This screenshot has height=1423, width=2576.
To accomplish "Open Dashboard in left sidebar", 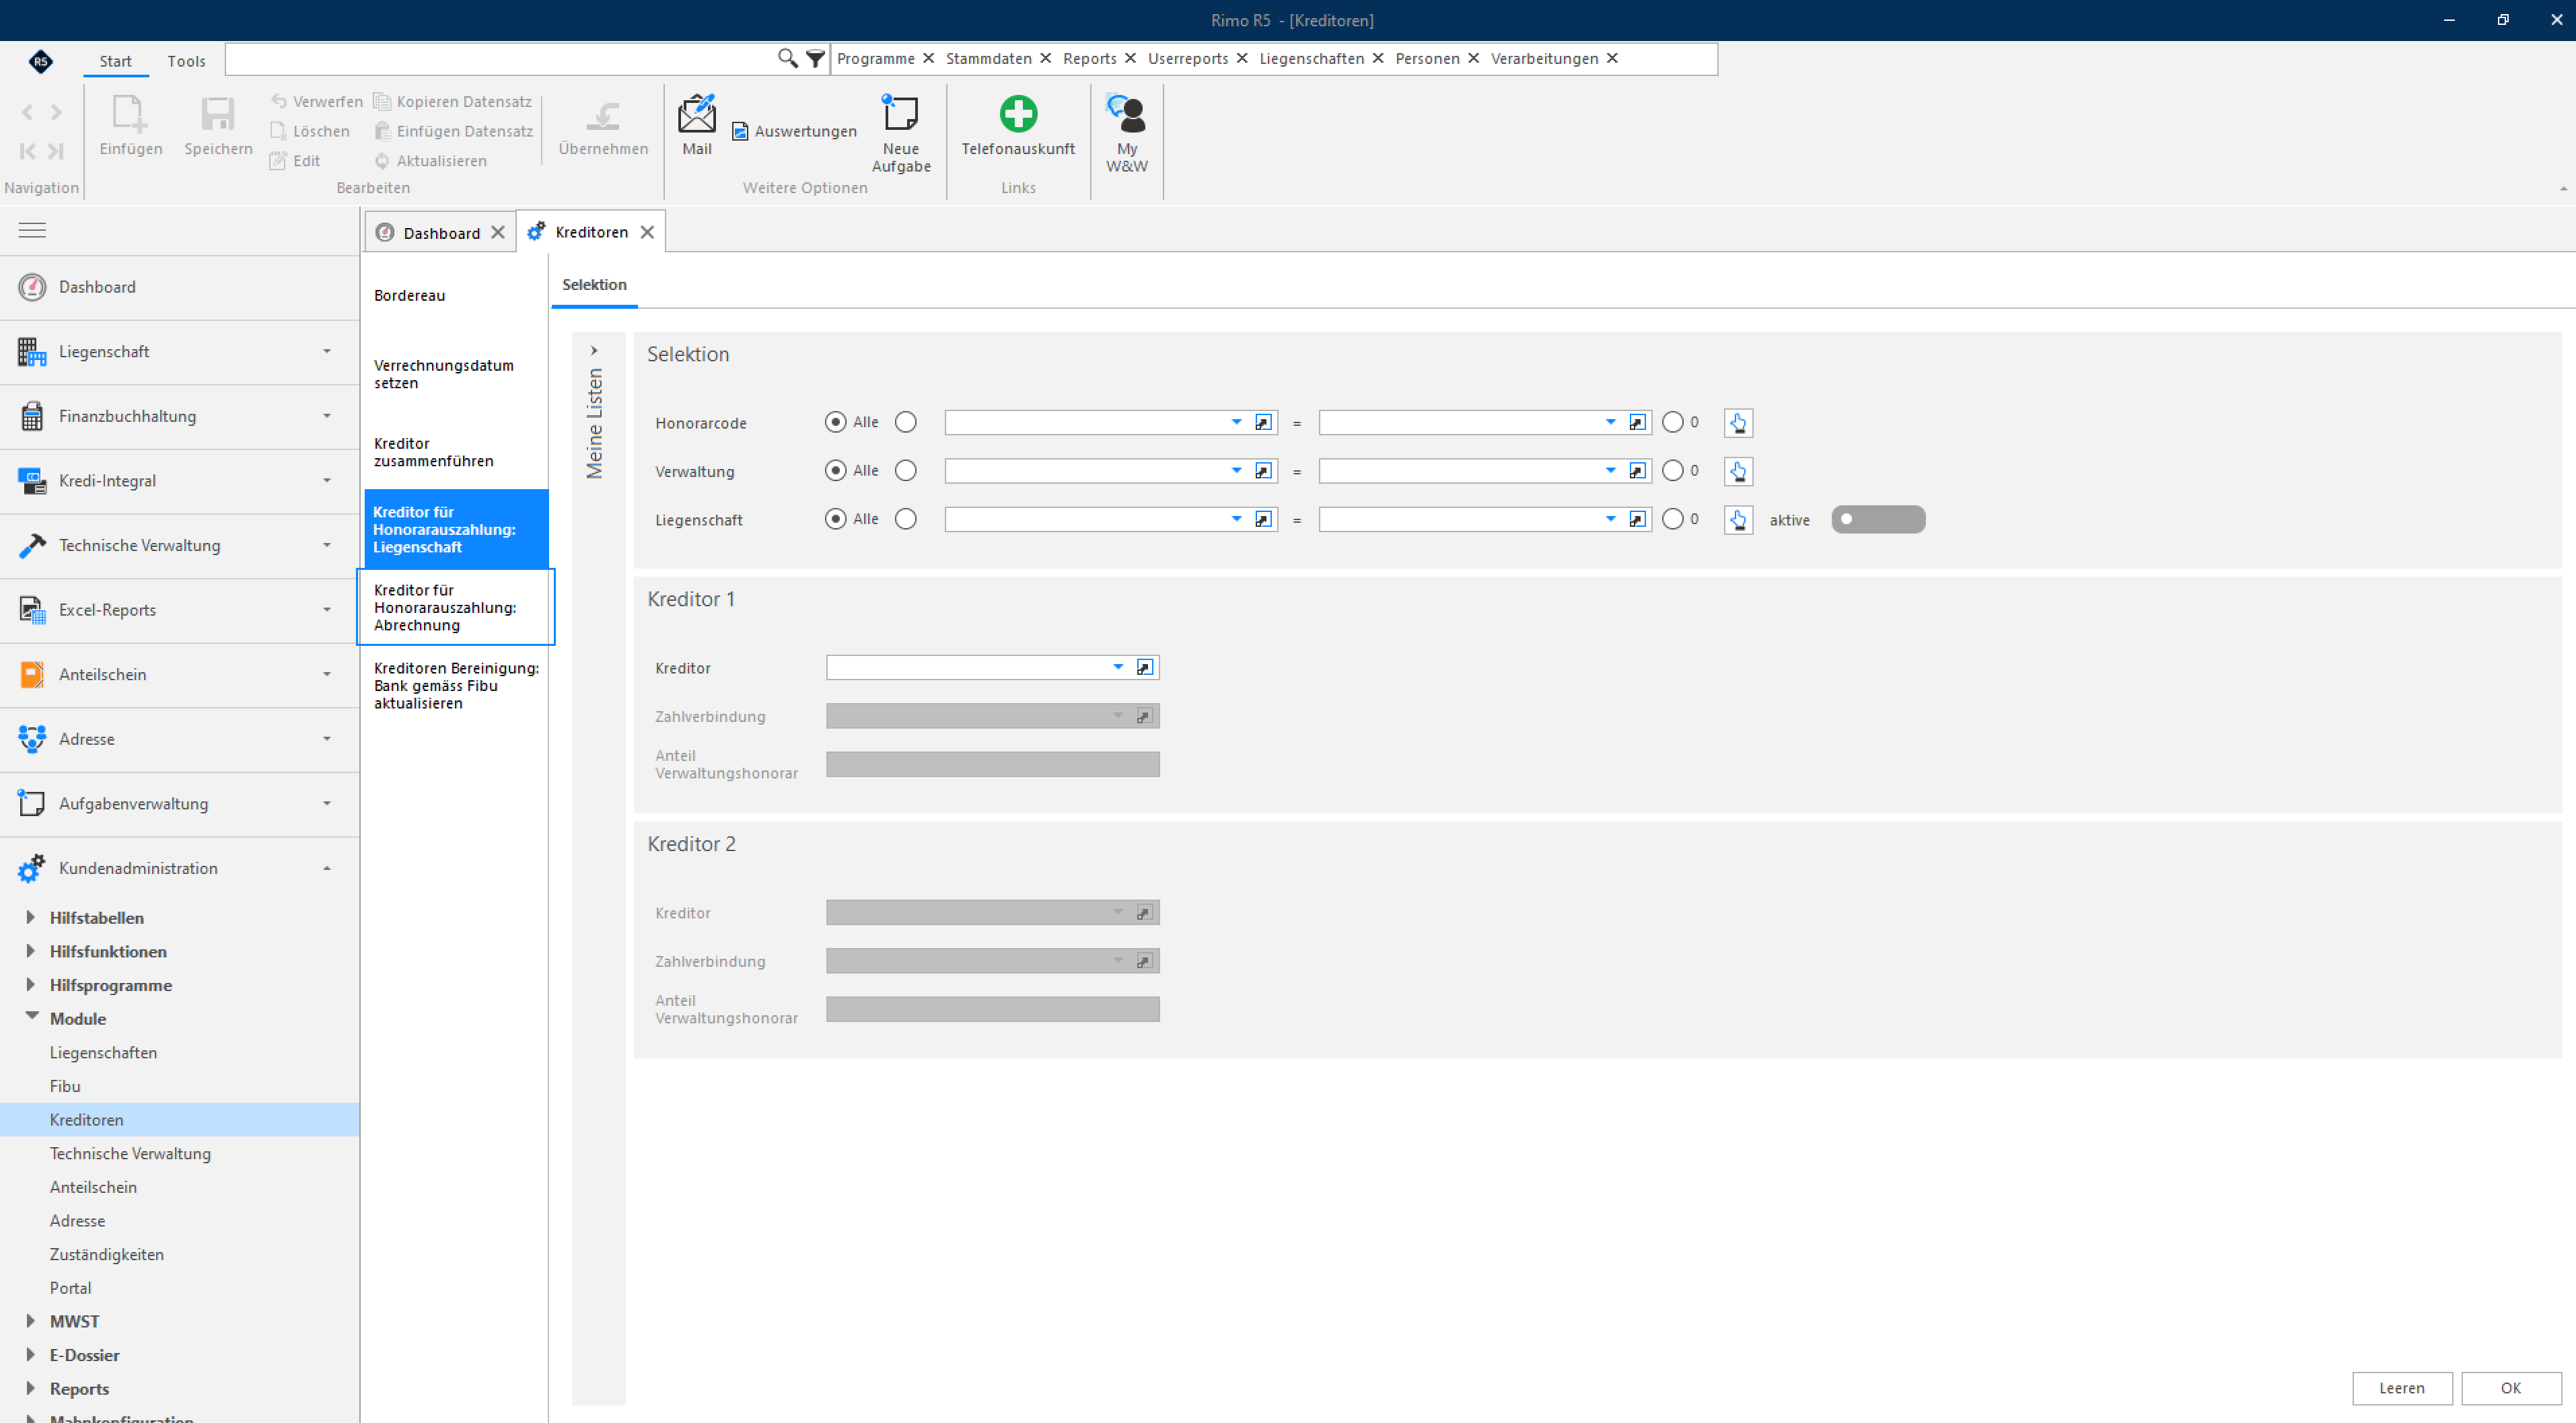I will [x=180, y=287].
